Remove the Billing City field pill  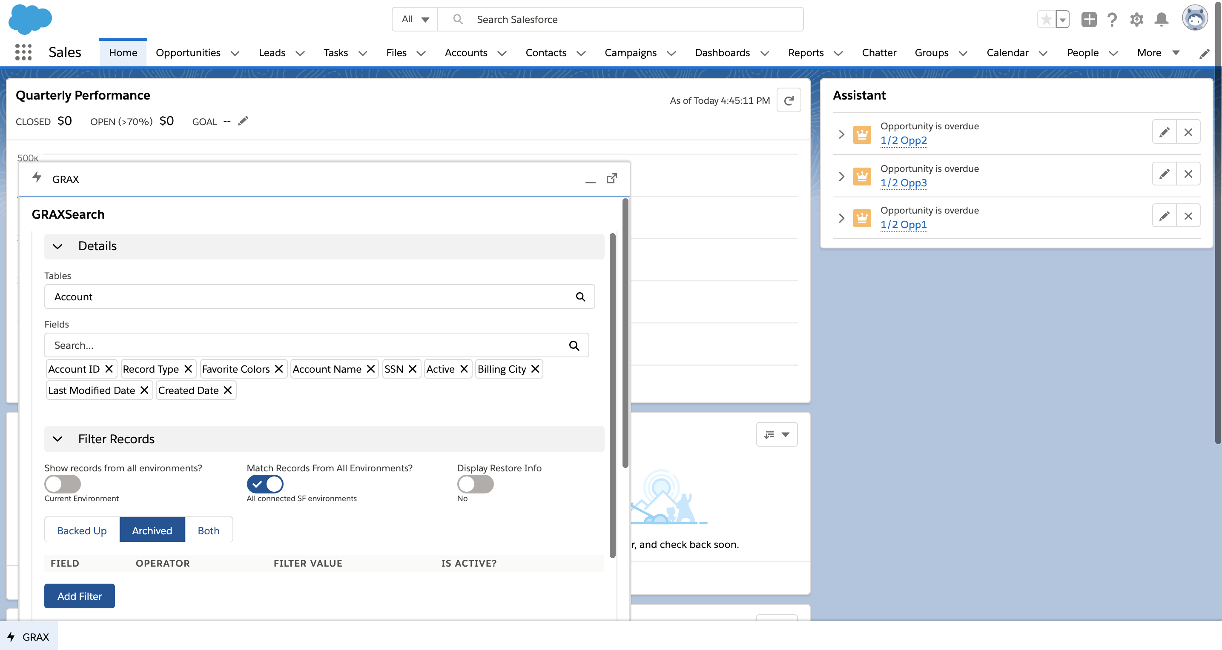click(535, 369)
